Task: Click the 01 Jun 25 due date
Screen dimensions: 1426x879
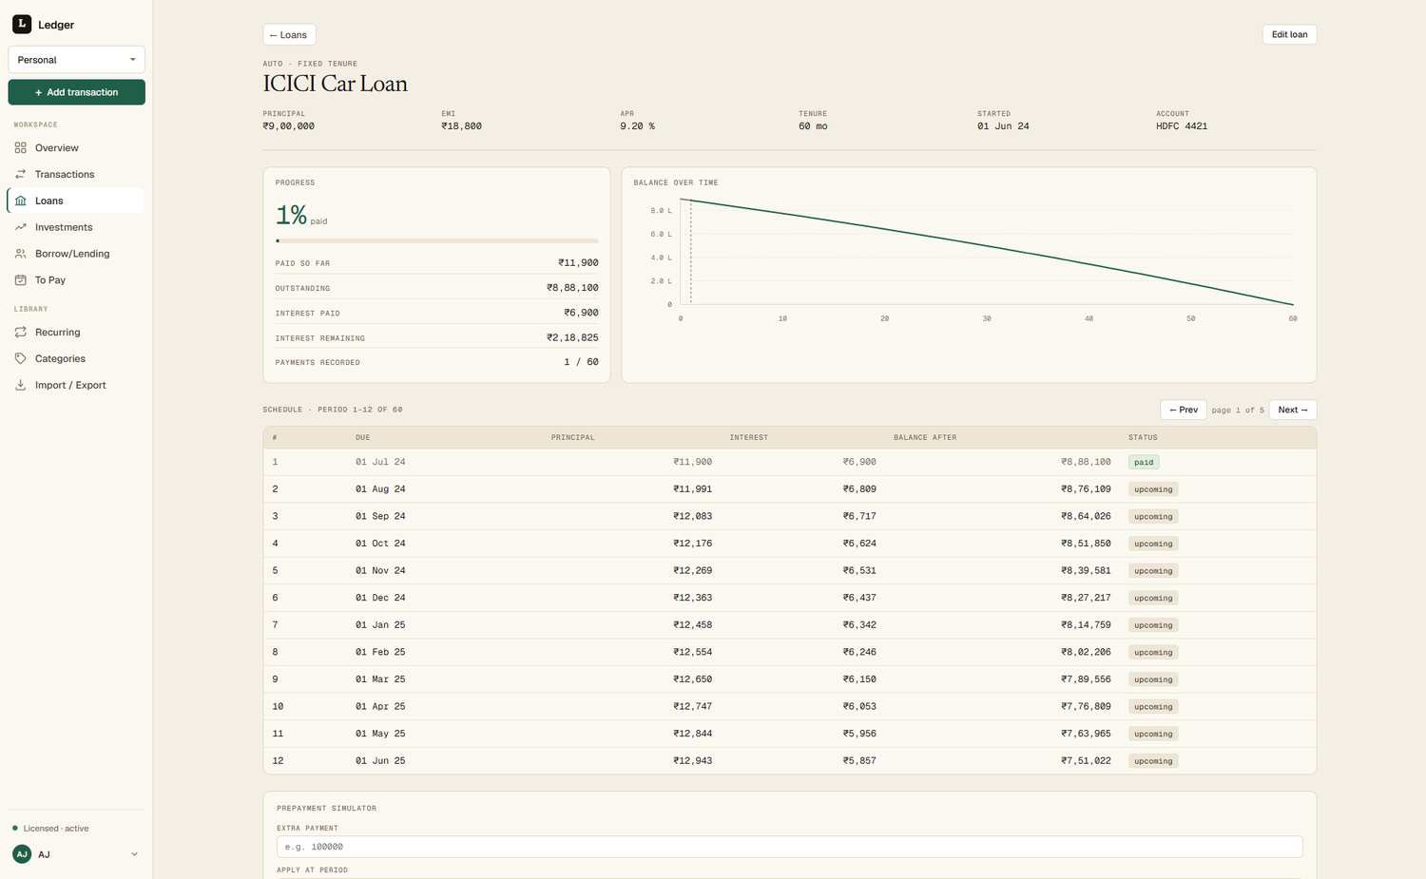Action: (380, 761)
